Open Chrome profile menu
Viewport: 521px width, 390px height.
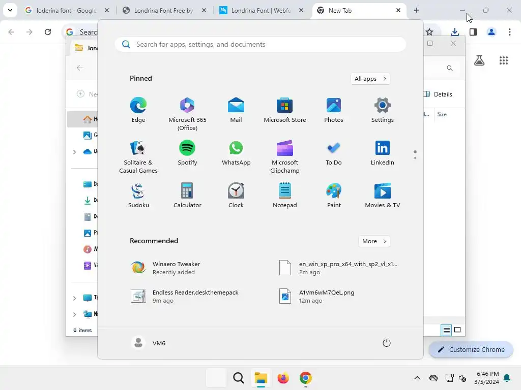(x=491, y=32)
